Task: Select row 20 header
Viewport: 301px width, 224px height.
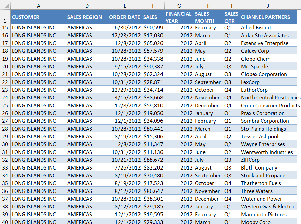Action: [5, 67]
